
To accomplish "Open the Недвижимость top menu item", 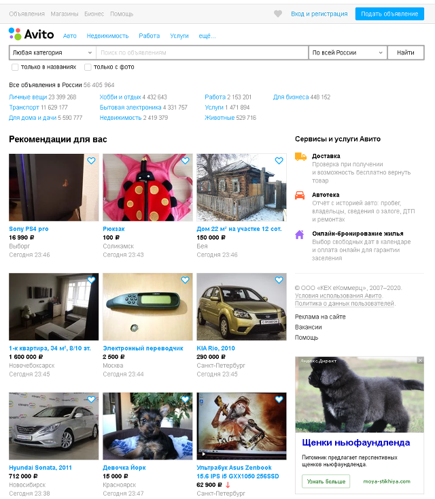I will click(107, 36).
